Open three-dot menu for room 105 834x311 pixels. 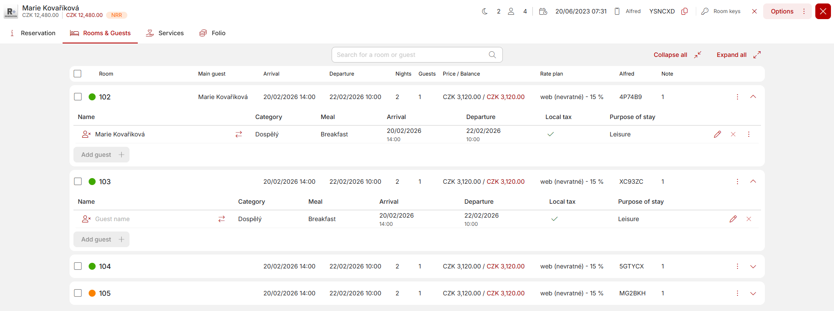click(x=737, y=293)
